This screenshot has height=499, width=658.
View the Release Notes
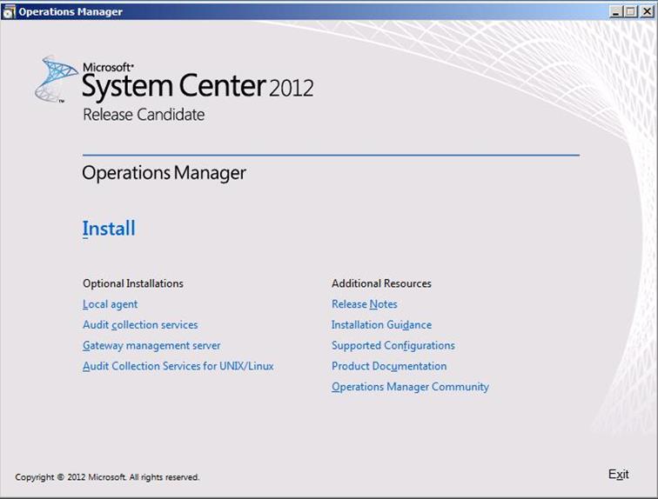tap(364, 304)
